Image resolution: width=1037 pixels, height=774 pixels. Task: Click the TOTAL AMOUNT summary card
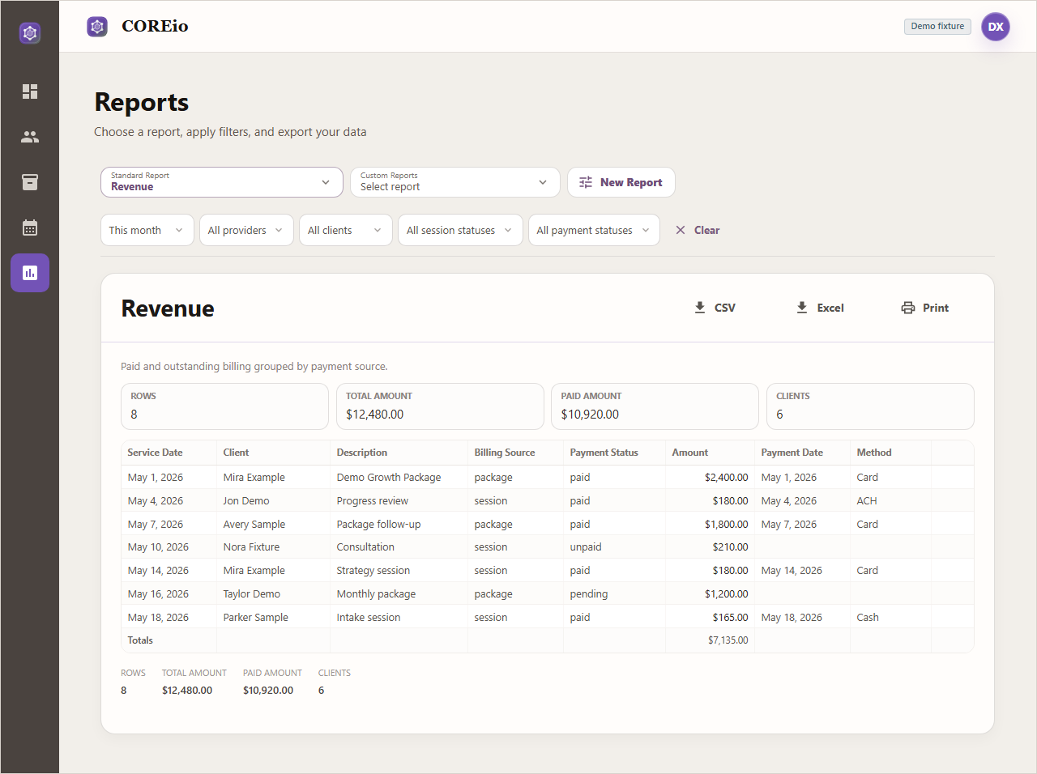click(x=440, y=406)
